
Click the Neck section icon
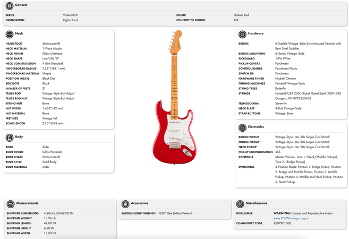click(x=10, y=33)
